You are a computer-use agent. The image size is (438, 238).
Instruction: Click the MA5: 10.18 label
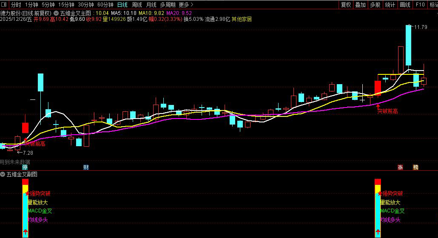[x=124, y=13]
